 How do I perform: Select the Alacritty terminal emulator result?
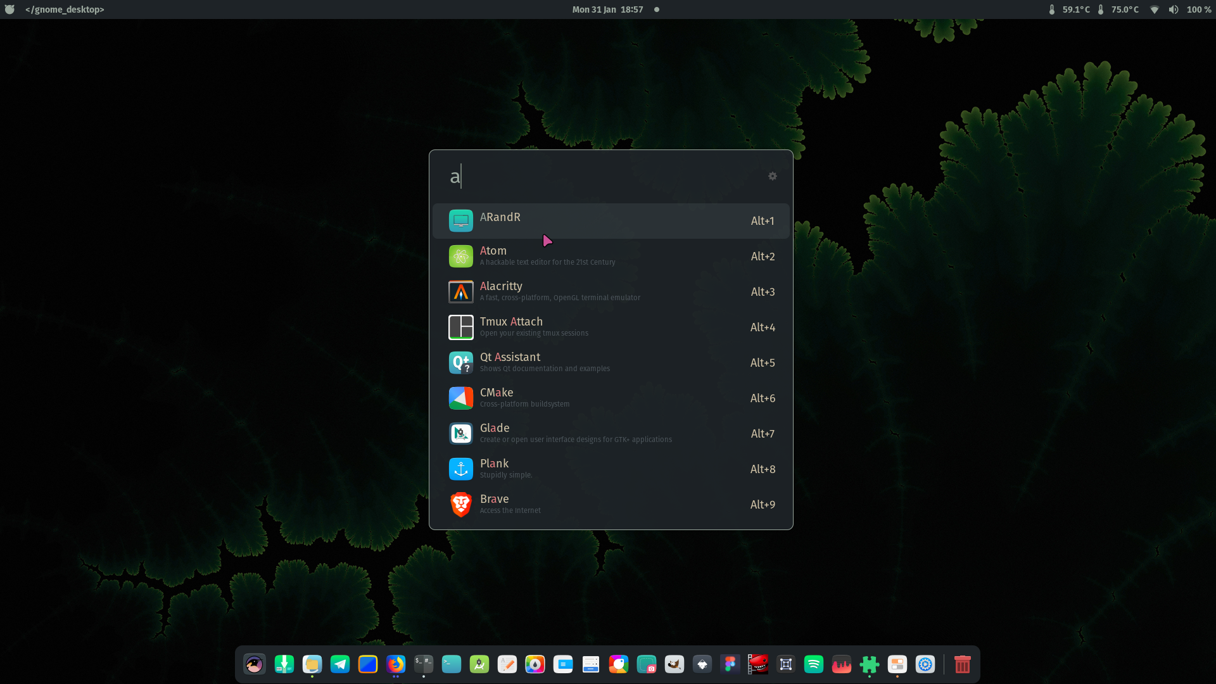(611, 292)
